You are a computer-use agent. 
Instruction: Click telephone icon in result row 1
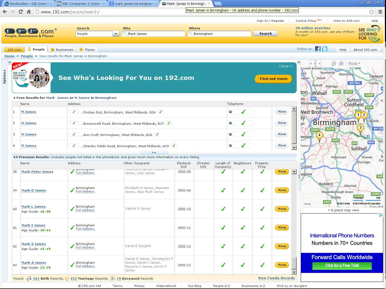point(230,112)
